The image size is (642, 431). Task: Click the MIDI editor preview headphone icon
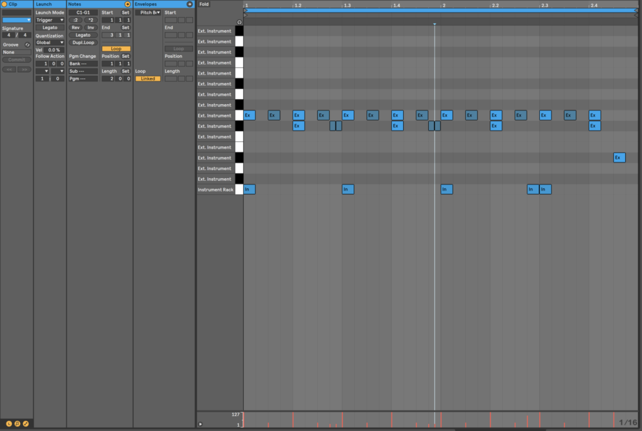tap(239, 22)
